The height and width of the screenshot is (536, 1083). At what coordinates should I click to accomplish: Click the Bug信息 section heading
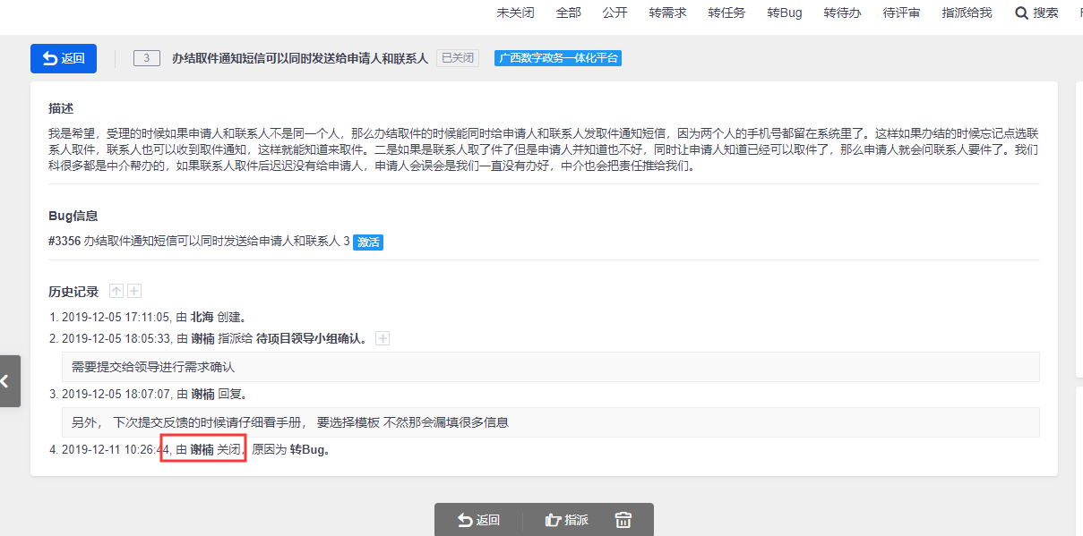73,216
